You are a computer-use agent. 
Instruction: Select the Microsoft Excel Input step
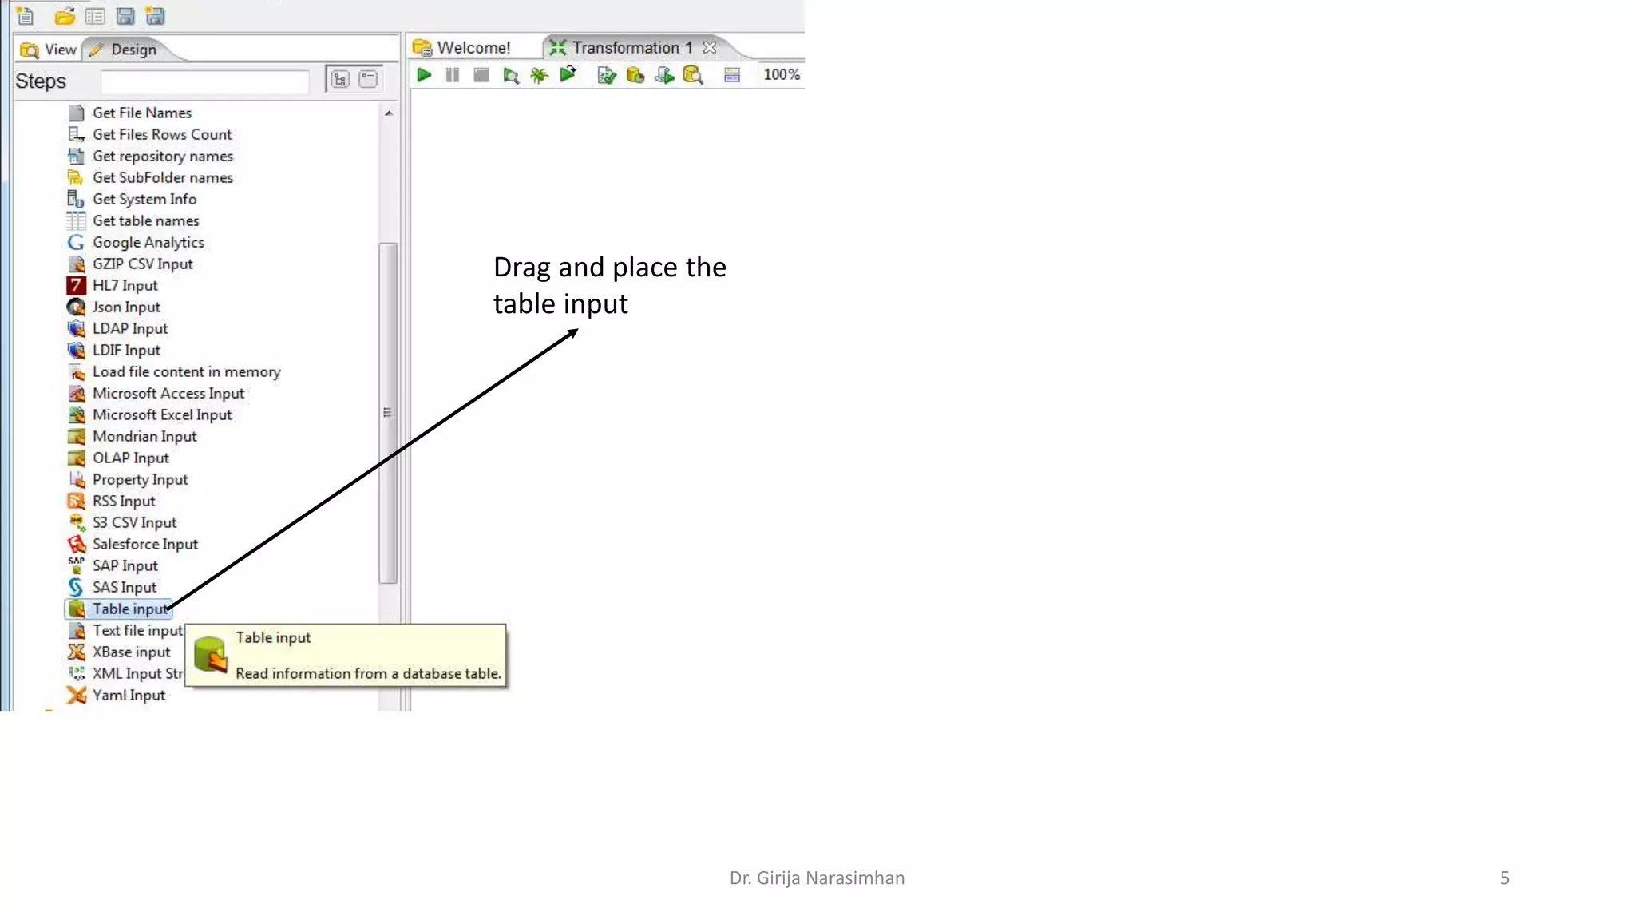162,414
